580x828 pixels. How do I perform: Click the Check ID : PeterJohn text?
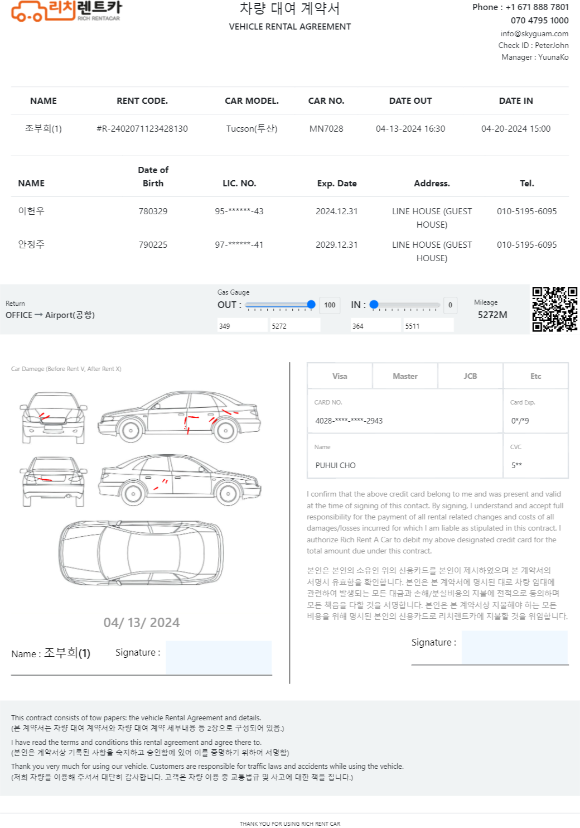533,46
